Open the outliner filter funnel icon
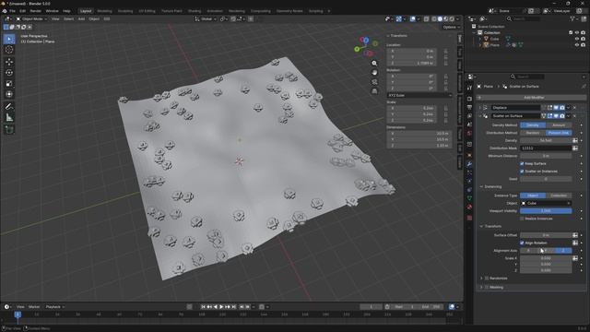Image resolution: width=590 pixels, height=332 pixels. tap(572, 18)
